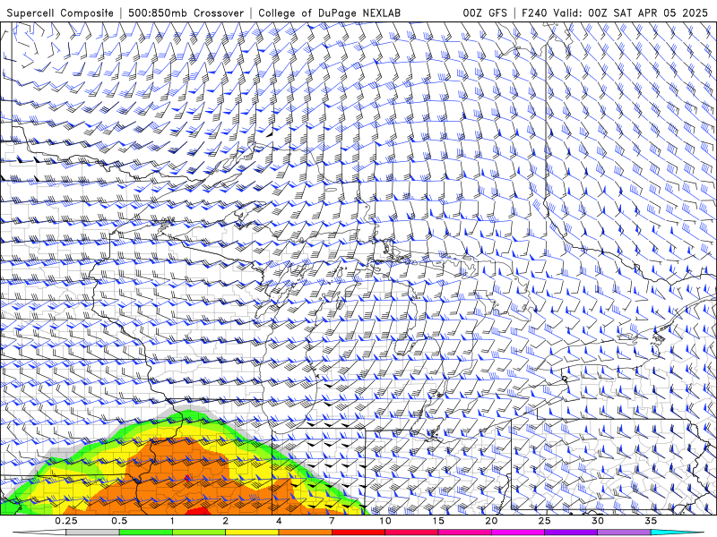This screenshot has width=717, height=537.
Task: Click the lime legend segment between 1 and 2
Action: (x=199, y=533)
